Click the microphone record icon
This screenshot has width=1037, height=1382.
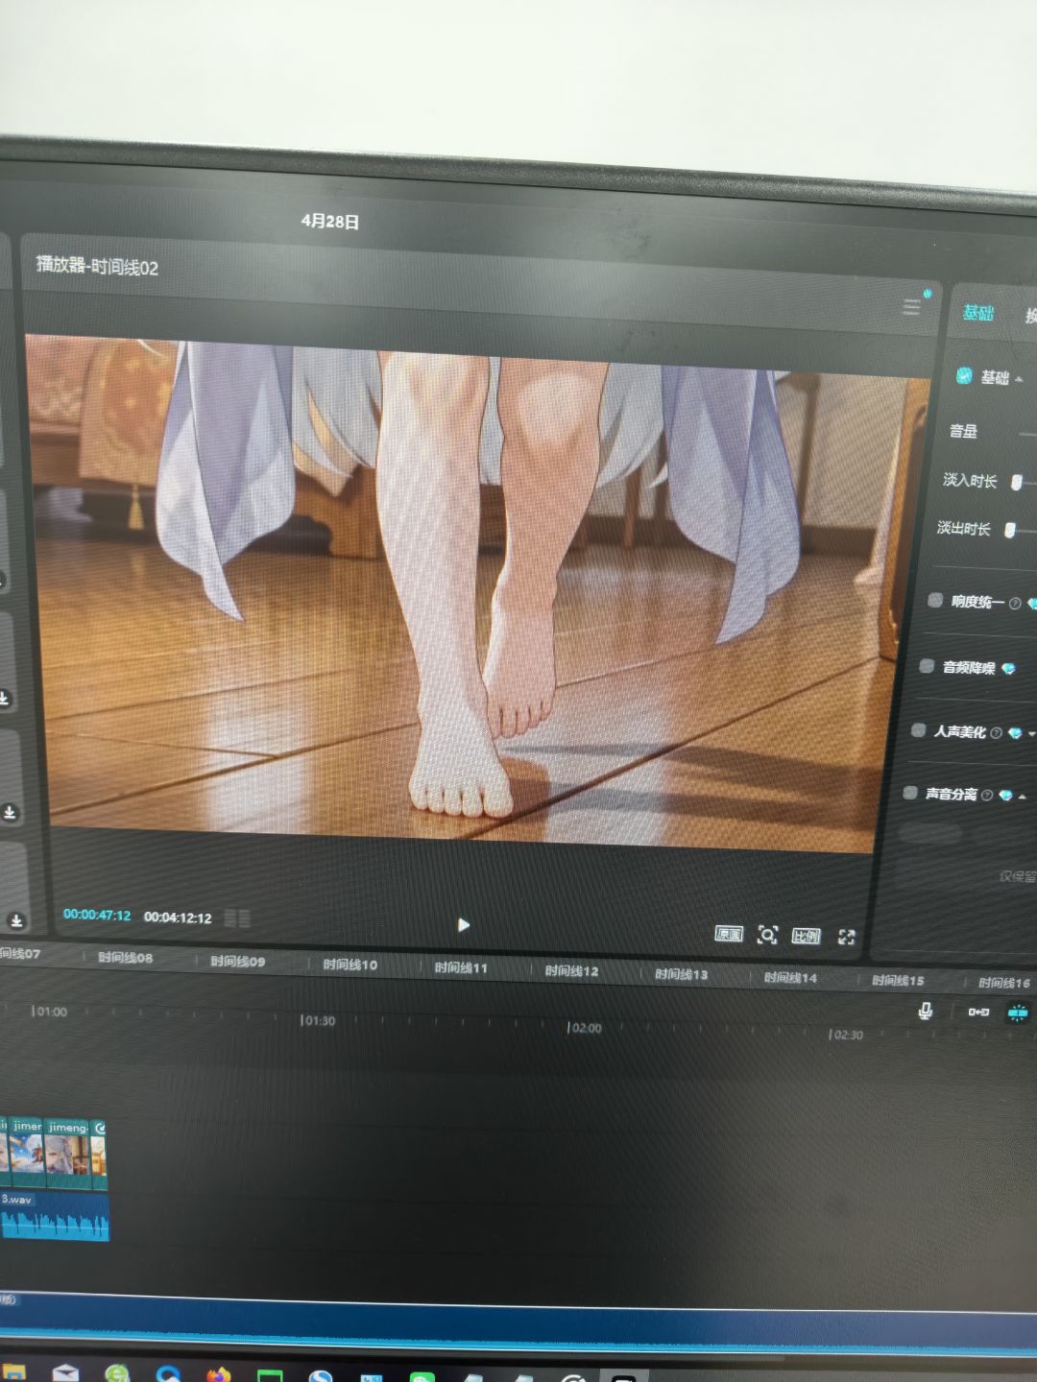[926, 1011]
